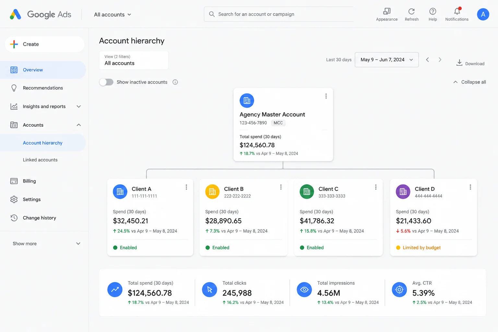Open Recommendations in sidebar

43,88
